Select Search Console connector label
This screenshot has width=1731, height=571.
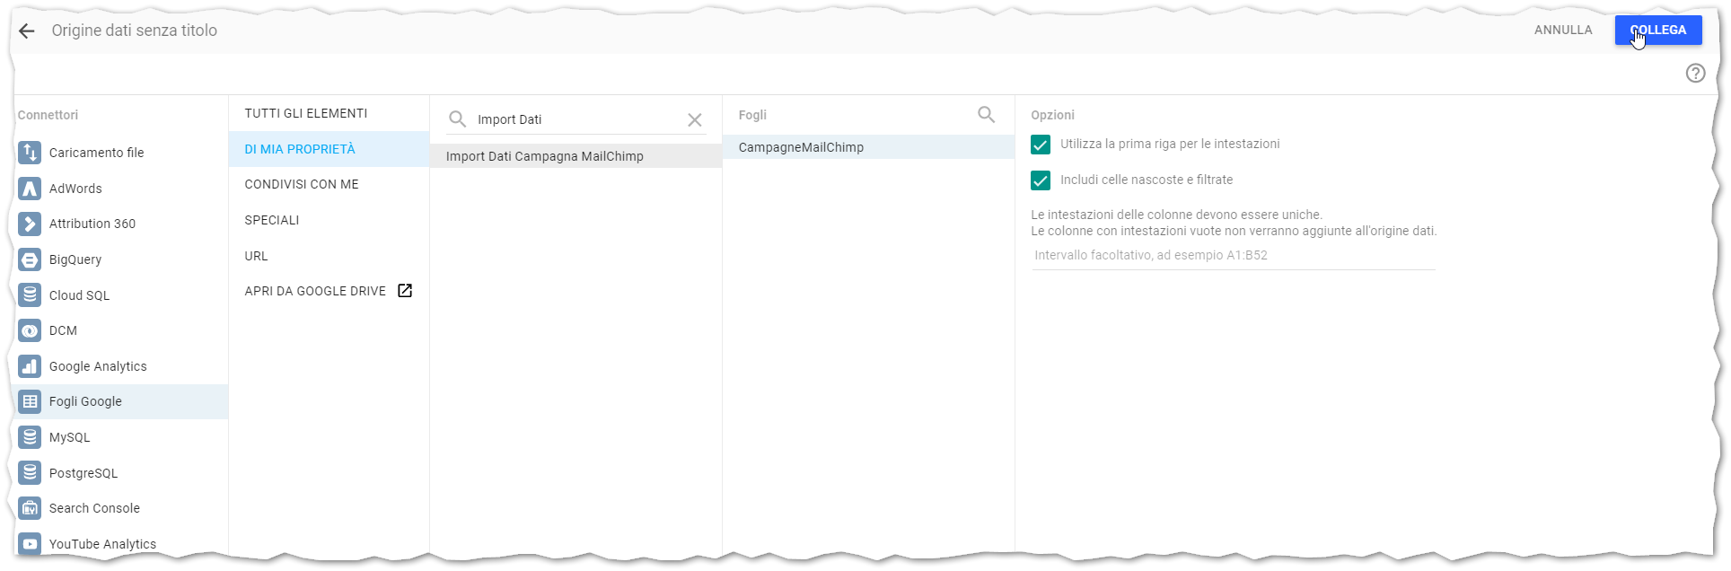pos(94,508)
